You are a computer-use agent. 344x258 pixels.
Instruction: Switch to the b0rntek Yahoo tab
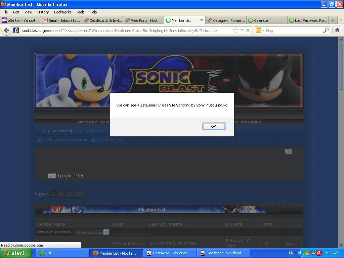coord(20,20)
